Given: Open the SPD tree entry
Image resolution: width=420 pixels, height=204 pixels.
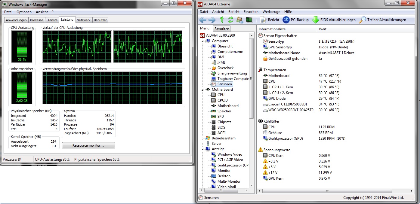Looking at the screenshot, I should pyautogui.click(x=221, y=117).
